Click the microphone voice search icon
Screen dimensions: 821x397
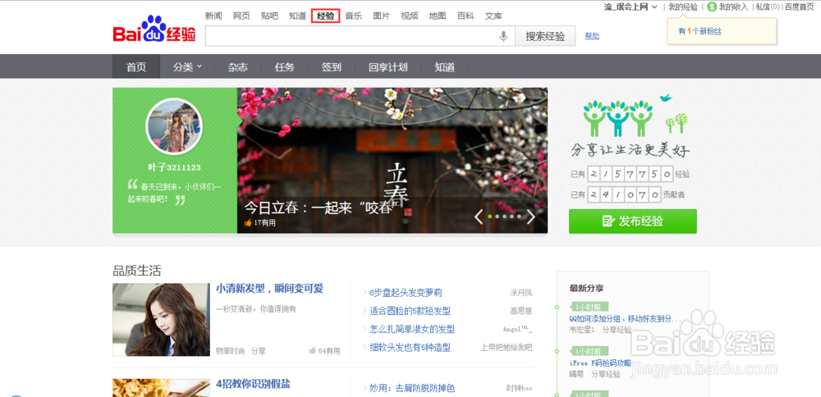click(503, 36)
